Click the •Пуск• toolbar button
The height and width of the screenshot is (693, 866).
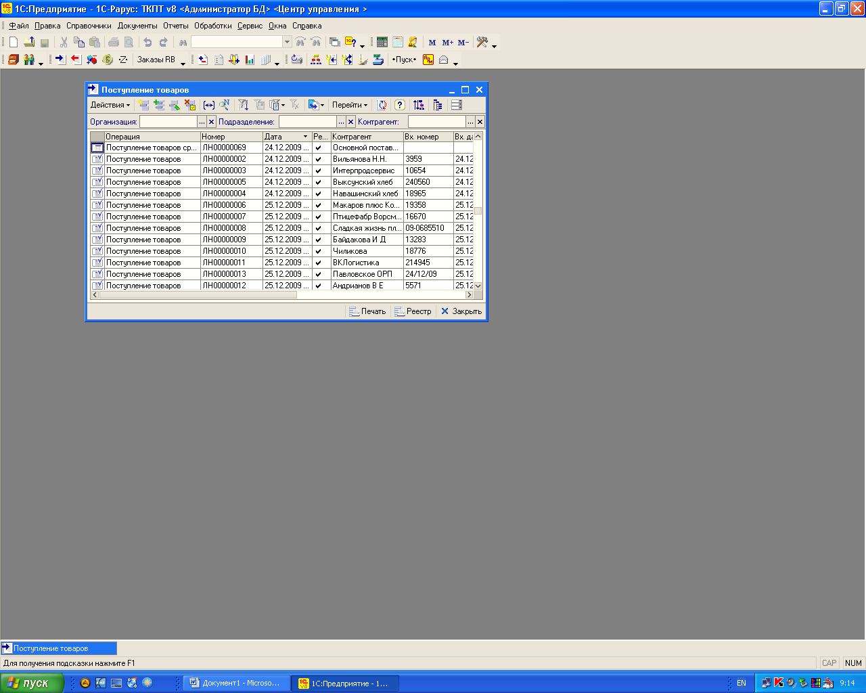[404, 60]
